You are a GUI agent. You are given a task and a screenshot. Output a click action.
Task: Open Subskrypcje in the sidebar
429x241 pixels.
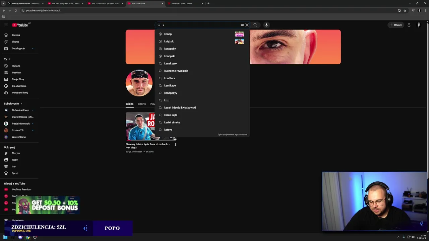pos(19,49)
